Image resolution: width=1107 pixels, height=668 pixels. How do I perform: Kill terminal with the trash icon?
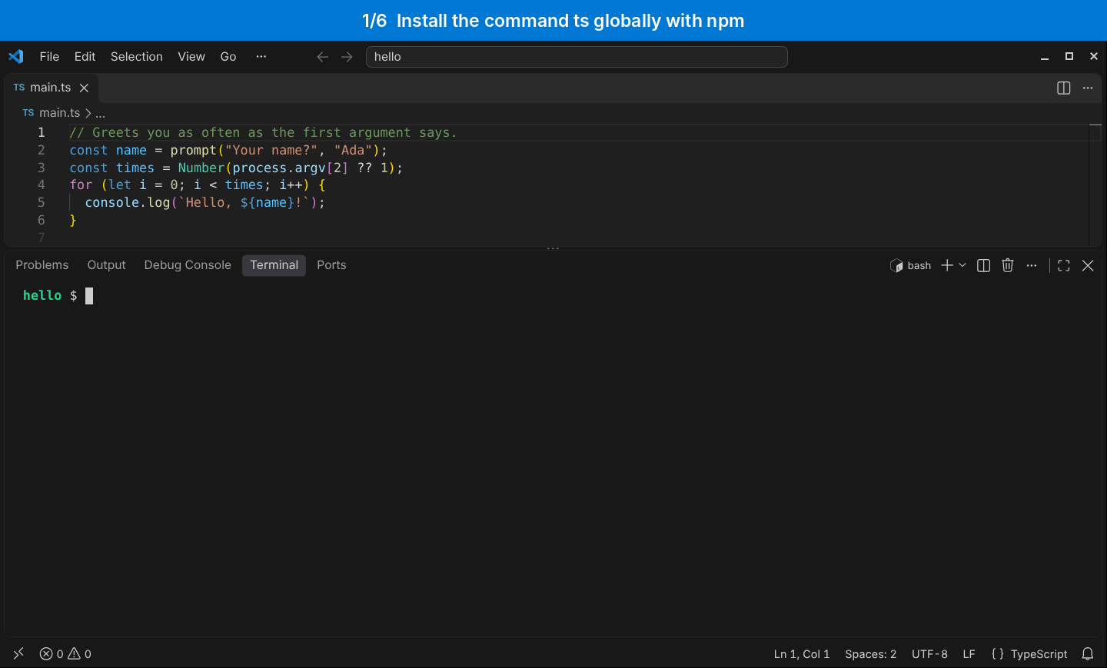1008,265
